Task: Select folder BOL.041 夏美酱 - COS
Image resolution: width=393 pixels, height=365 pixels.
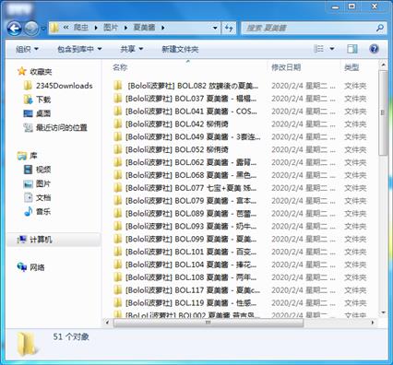Action: point(191,112)
